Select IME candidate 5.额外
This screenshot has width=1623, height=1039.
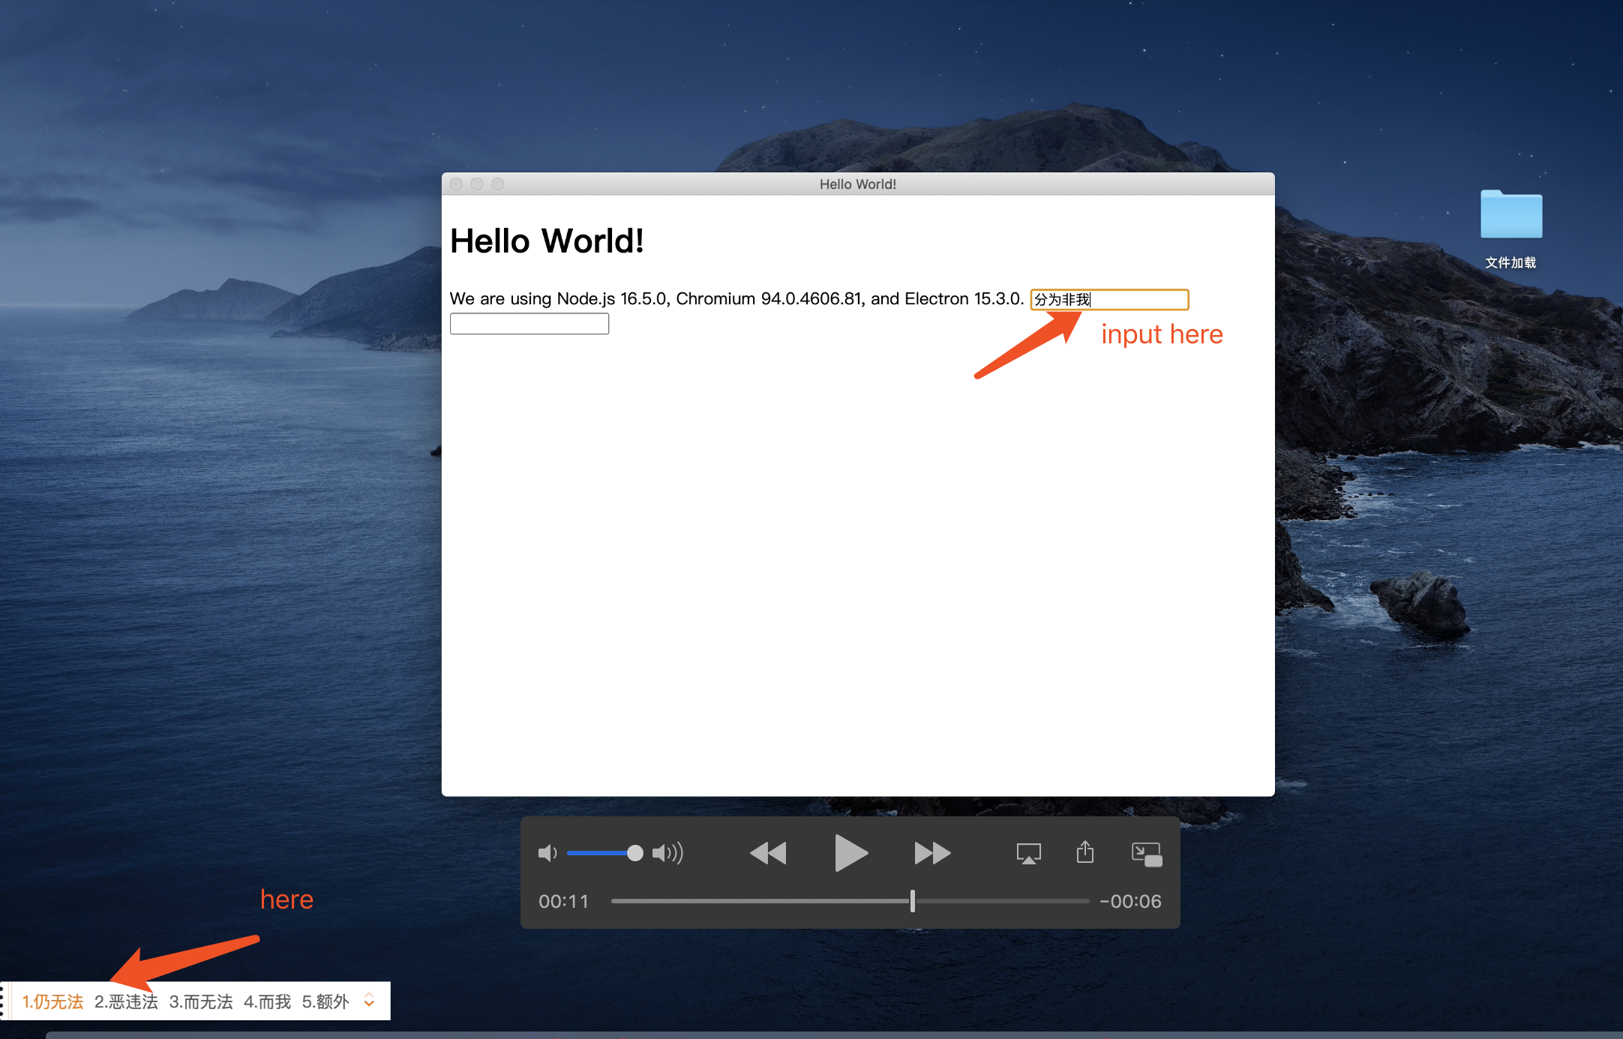tap(325, 1002)
